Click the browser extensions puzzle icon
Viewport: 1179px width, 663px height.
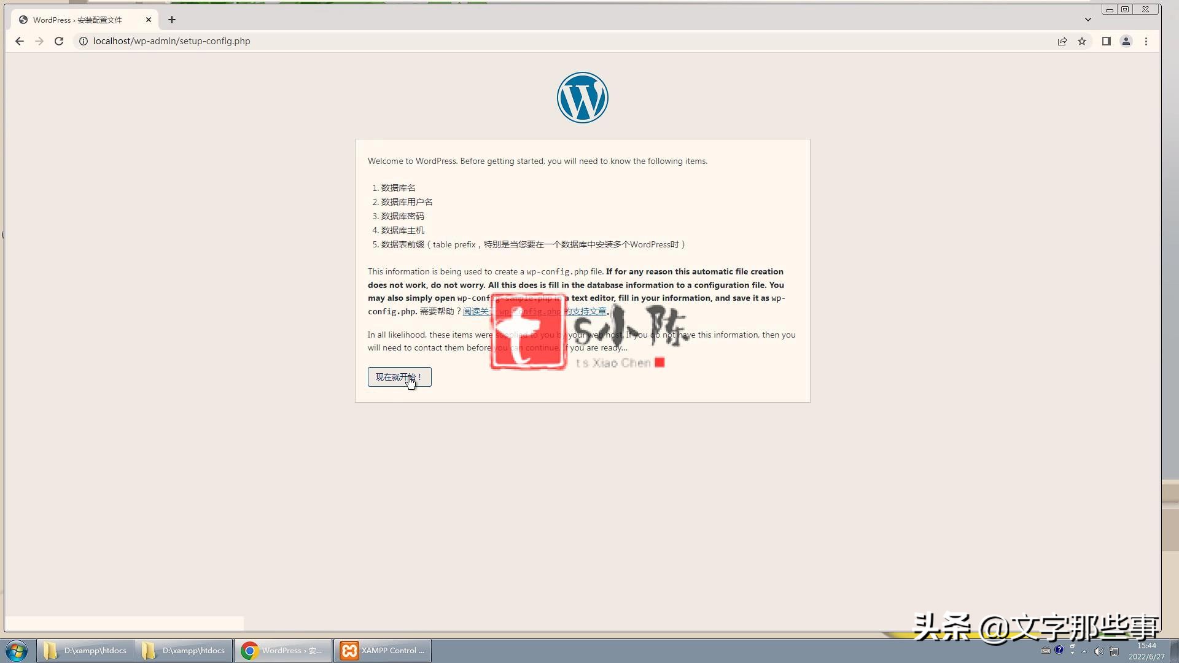coord(1105,41)
